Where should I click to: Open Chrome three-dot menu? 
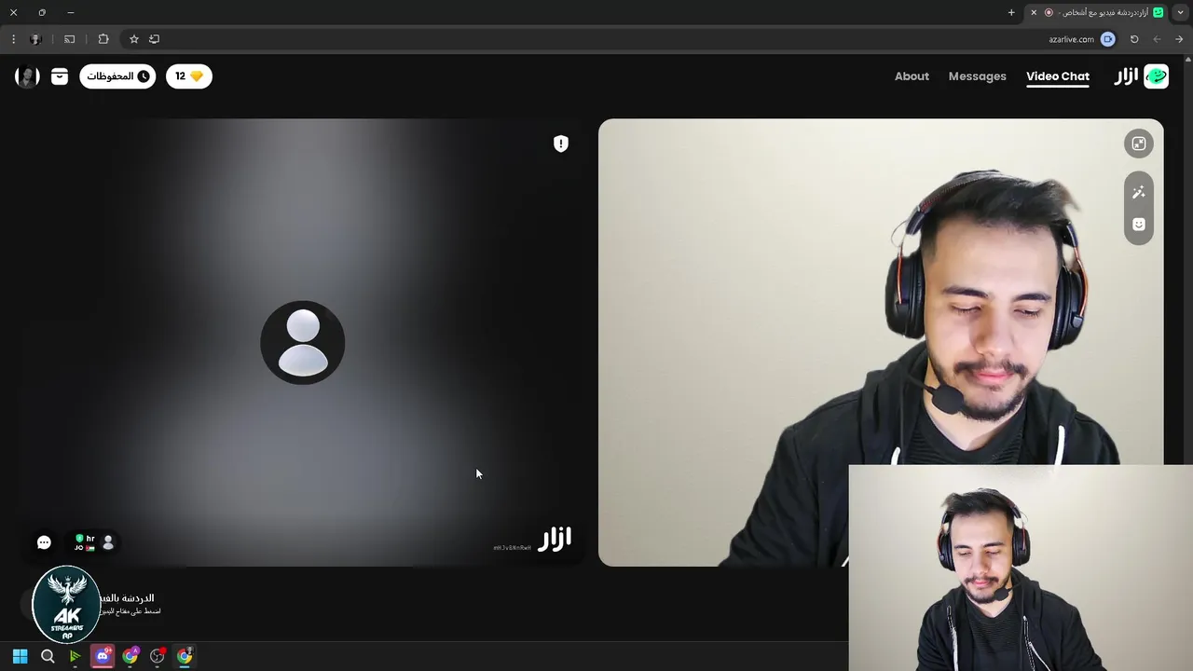click(x=13, y=39)
